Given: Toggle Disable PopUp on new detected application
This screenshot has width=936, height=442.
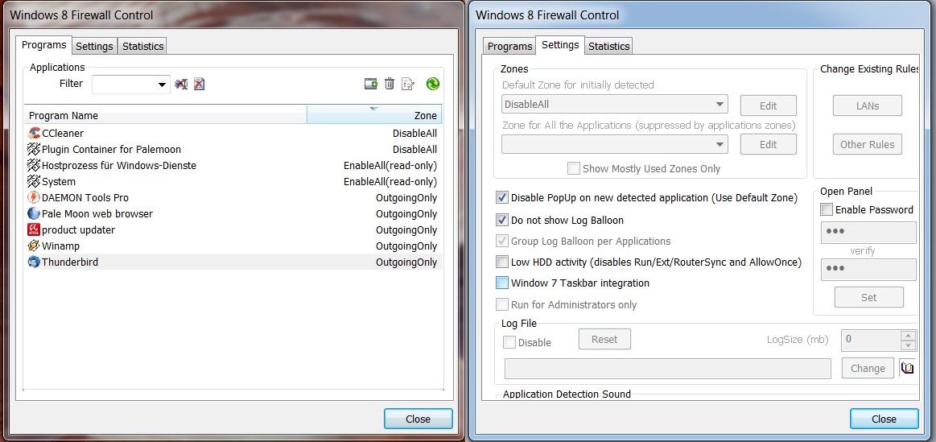Looking at the screenshot, I should tap(502, 198).
